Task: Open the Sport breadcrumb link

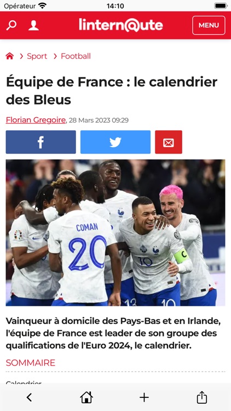Action: pos(37,56)
